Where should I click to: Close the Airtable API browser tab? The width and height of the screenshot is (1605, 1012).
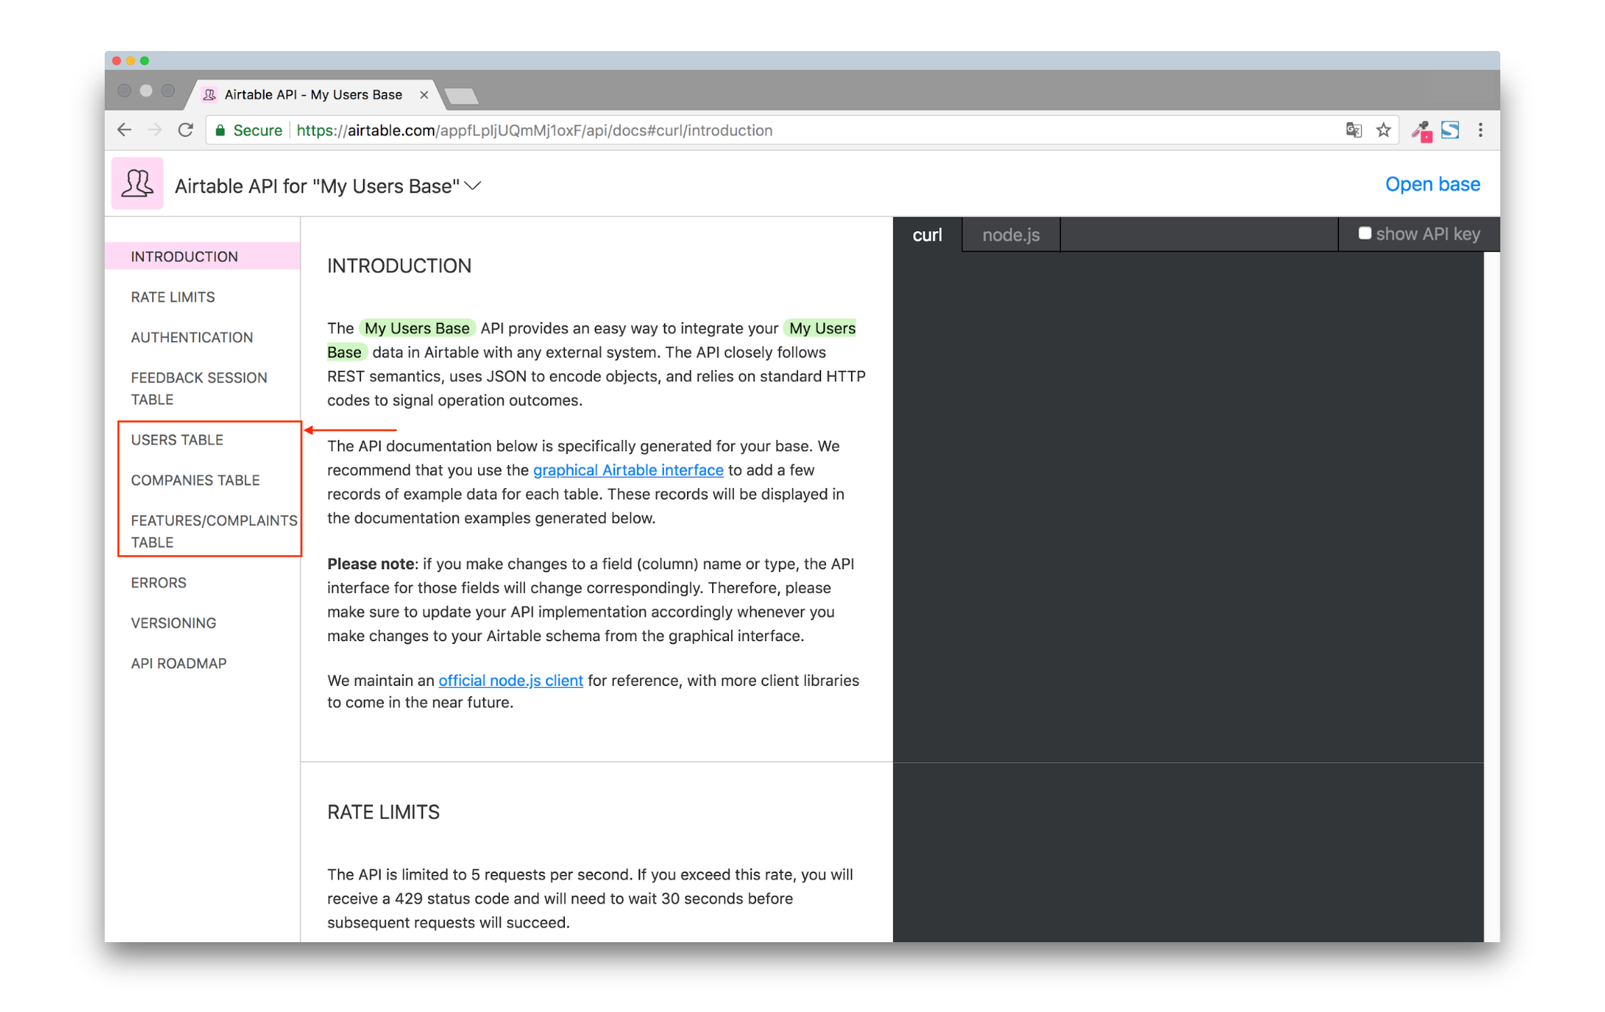(424, 95)
